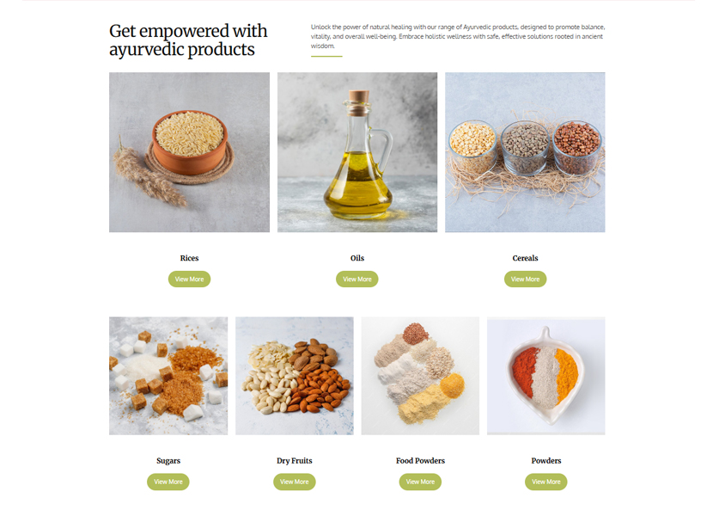Click View More under Food Powders
The height and width of the screenshot is (516, 713).
(x=420, y=482)
